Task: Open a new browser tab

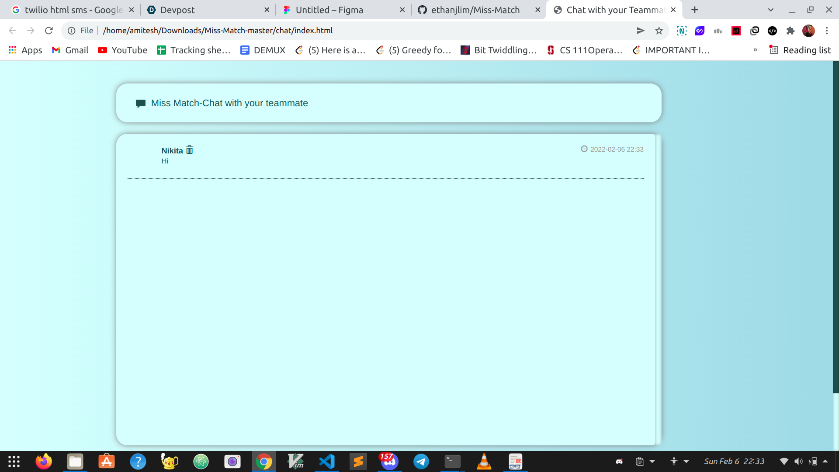Action: [695, 10]
